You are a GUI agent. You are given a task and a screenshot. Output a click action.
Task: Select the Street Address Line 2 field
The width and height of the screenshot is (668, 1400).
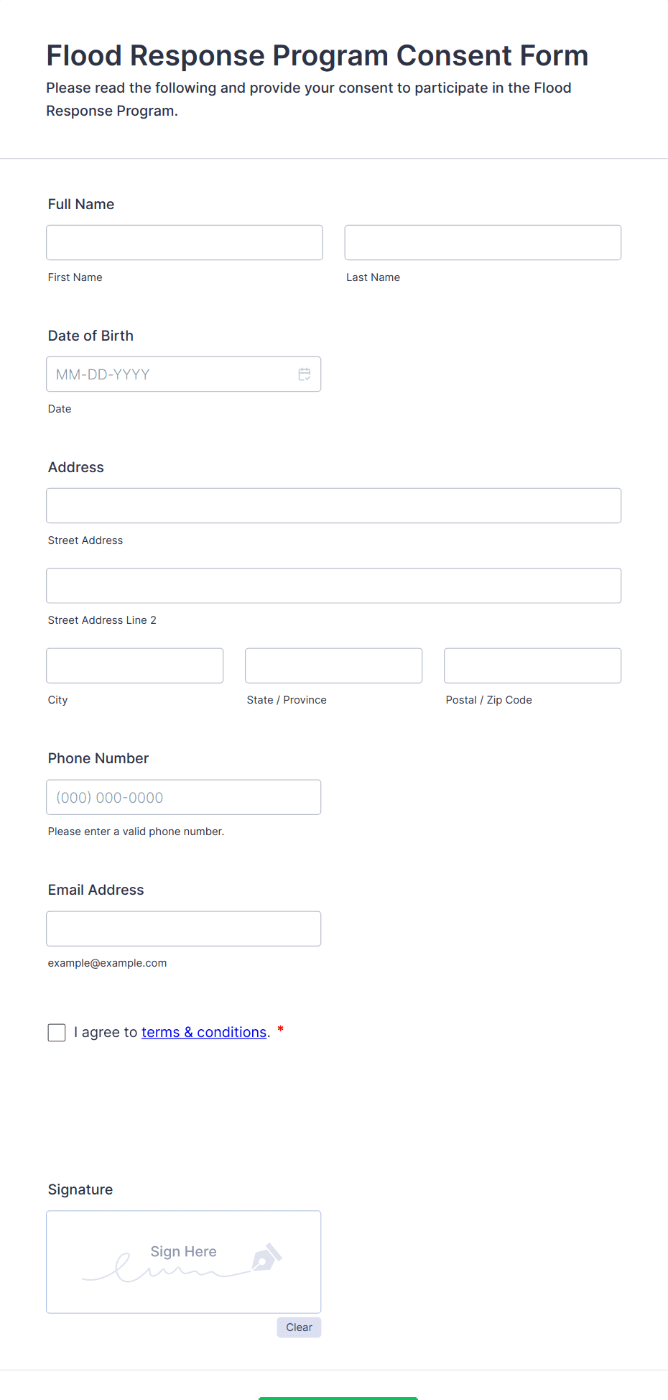tap(334, 586)
